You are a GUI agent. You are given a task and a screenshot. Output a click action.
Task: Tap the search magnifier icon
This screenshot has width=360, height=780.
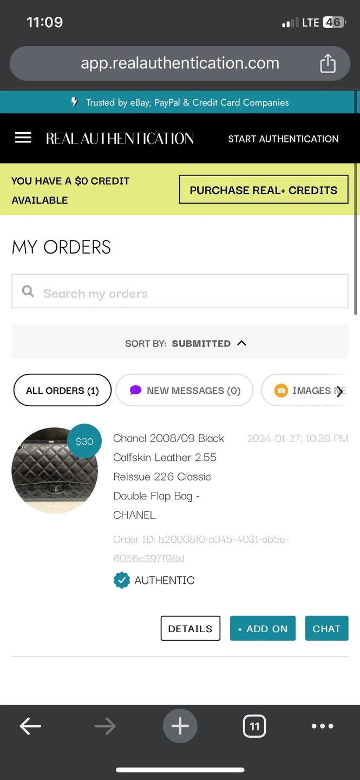[x=28, y=291]
